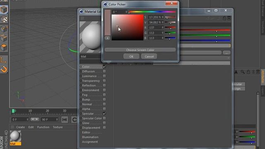
Task: Click the S value stepper arrows
Action: (x=162, y=17)
